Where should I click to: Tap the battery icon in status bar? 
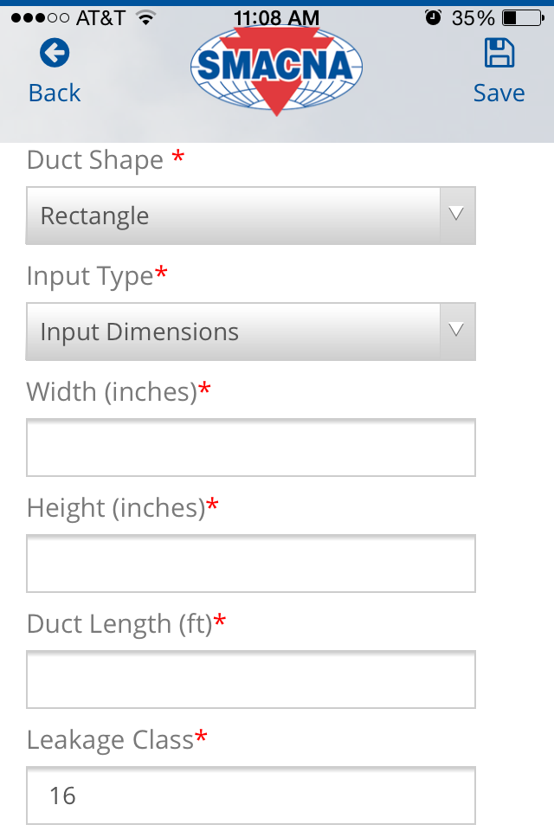[523, 18]
